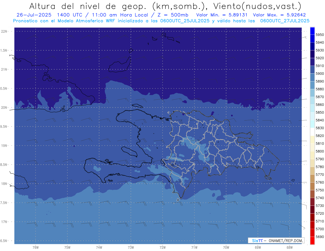
Task: Click the '70W' longitude label
Action: tap(226, 247)
